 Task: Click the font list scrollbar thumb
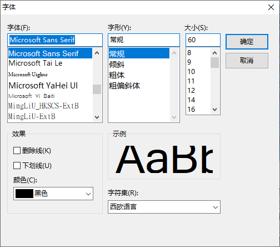click(x=97, y=89)
